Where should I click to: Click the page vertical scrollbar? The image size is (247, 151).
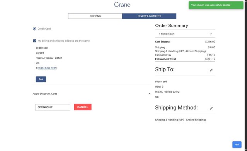(246, 76)
